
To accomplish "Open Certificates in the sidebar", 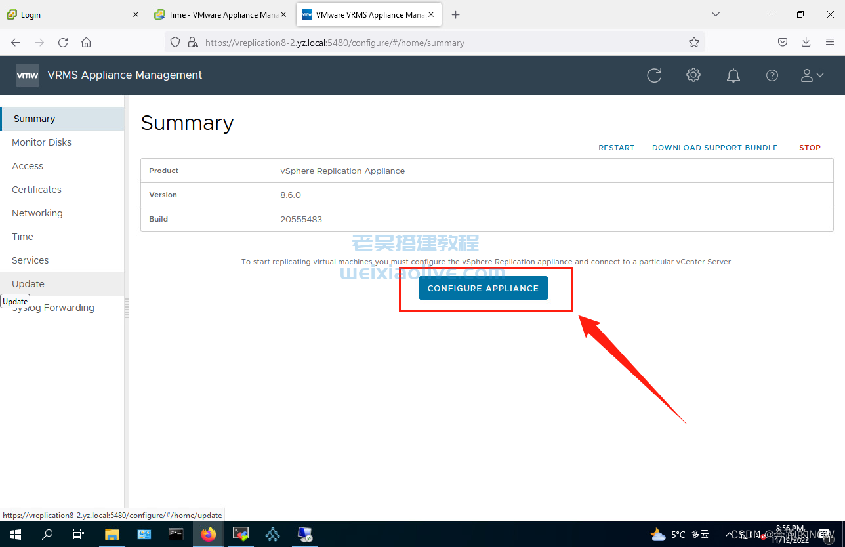I will click(62, 190).
